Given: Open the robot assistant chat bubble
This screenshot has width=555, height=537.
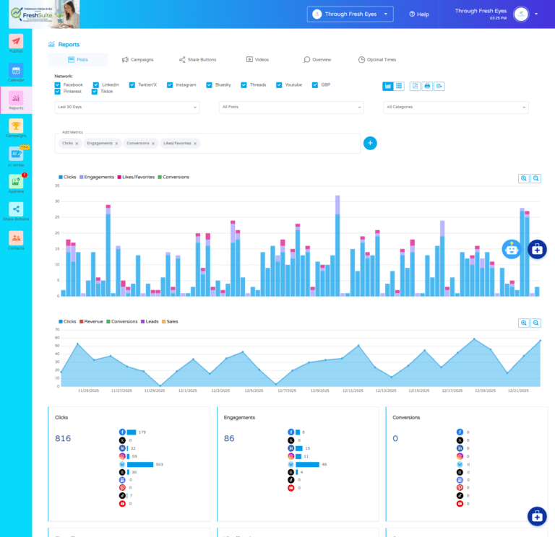Looking at the screenshot, I should (512, 249).
